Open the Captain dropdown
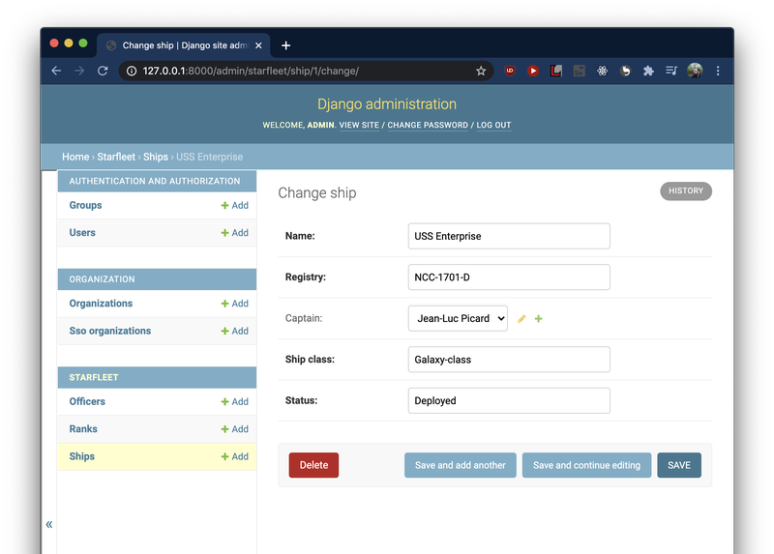Screen dimensions: 774x554 pyautogui.click(x=458, y=318)
